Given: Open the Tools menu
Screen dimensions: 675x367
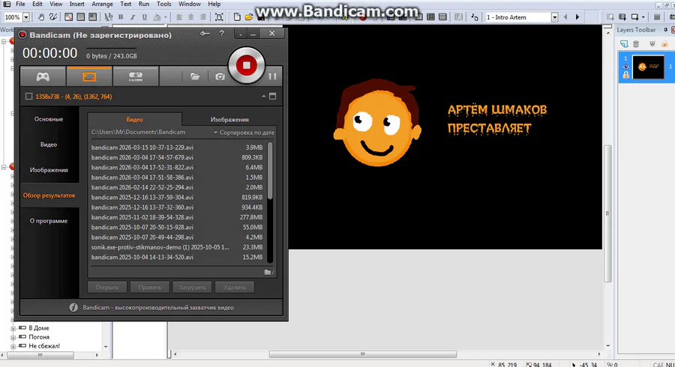Looking at the screenshot, I should click(x=163, y=4).
